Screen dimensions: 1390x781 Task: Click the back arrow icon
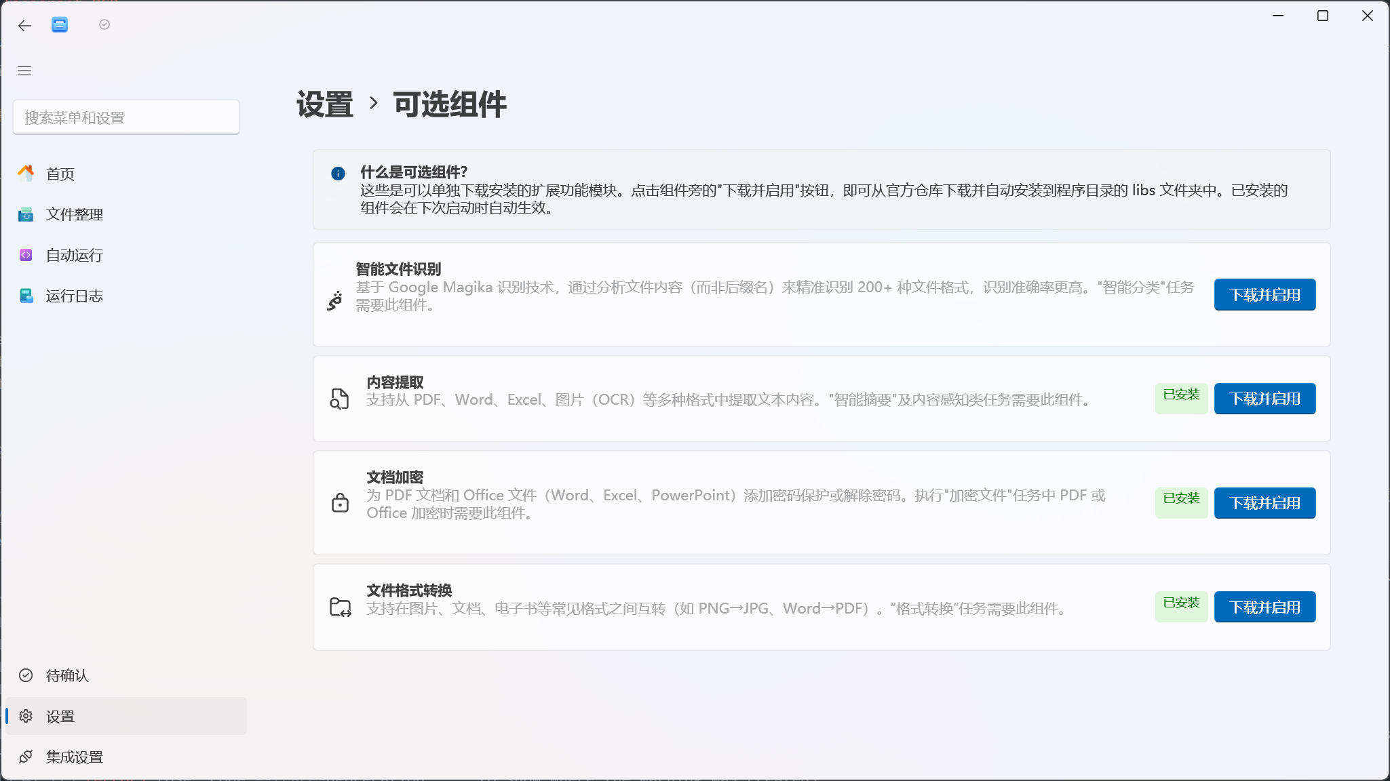pos(25,26)
